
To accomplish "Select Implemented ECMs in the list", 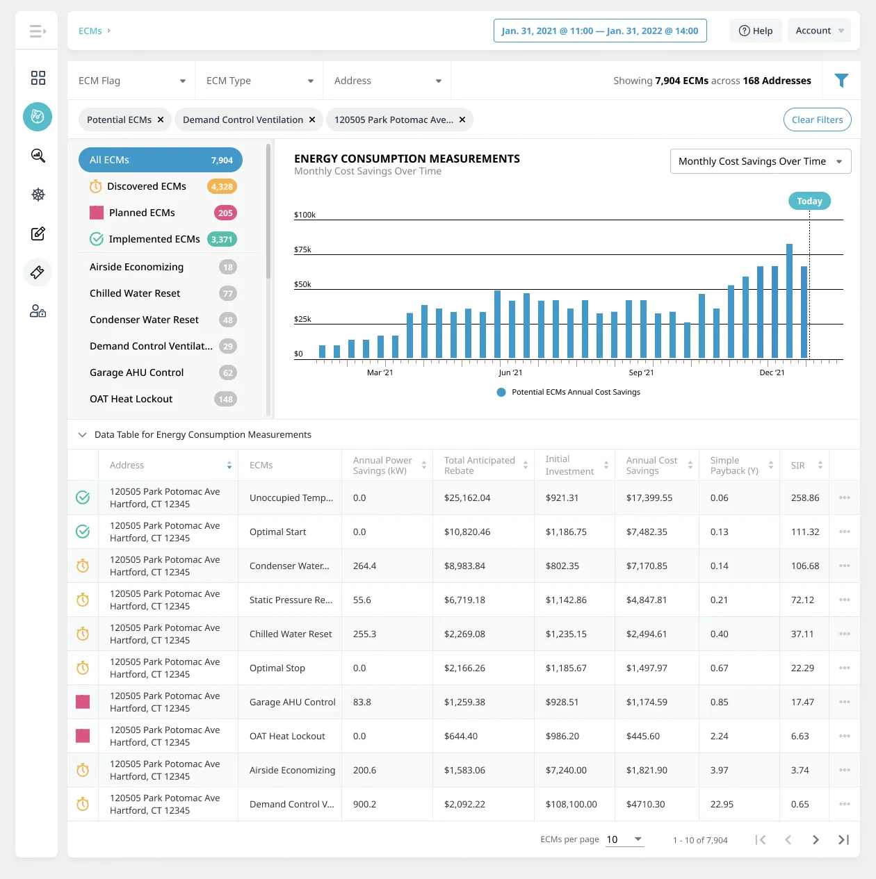I will click(163, 239).
